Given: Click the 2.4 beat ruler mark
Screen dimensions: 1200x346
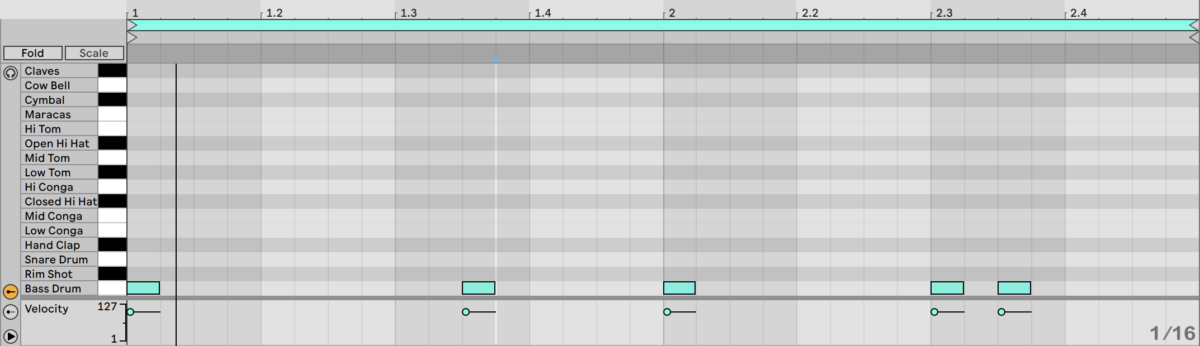Looking at the screenshot, I should (x=1078, y=13).
